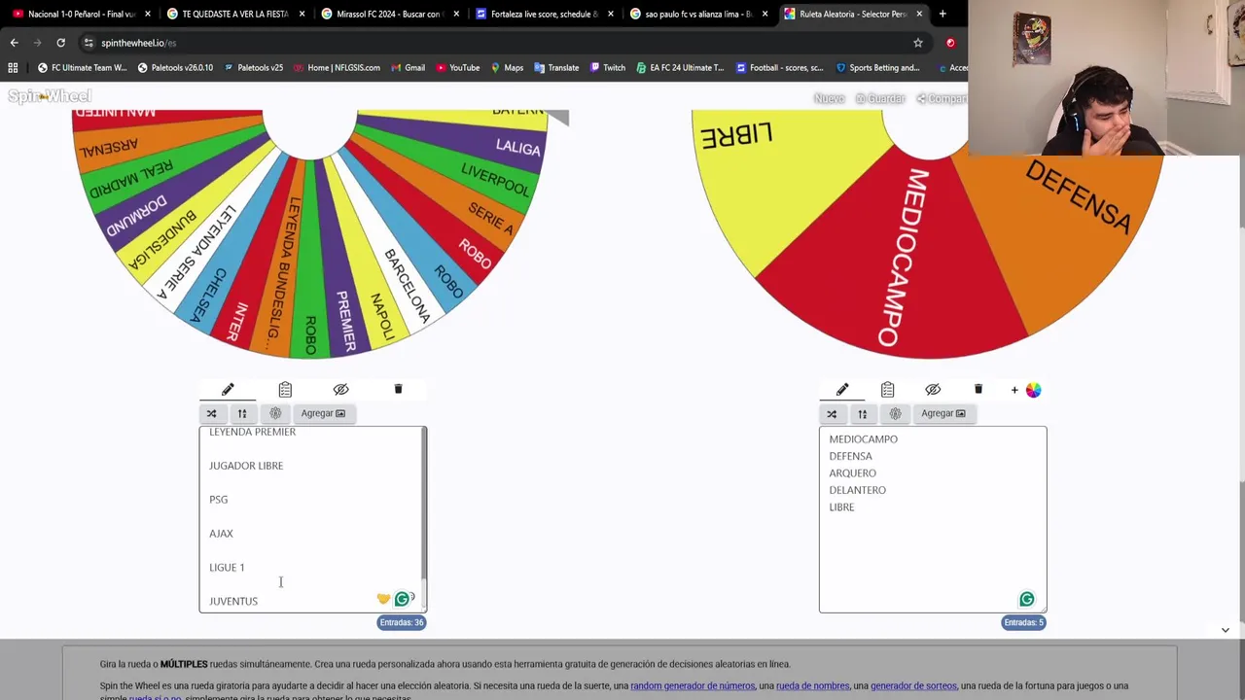
Task: Spin the left teams wheel
Action: pos(311,233)
